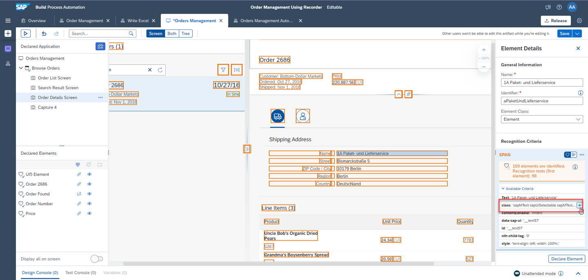Select the person contact icon tab
The height and width of the screenshot is (280, 588).
click(x=303, y=116)
